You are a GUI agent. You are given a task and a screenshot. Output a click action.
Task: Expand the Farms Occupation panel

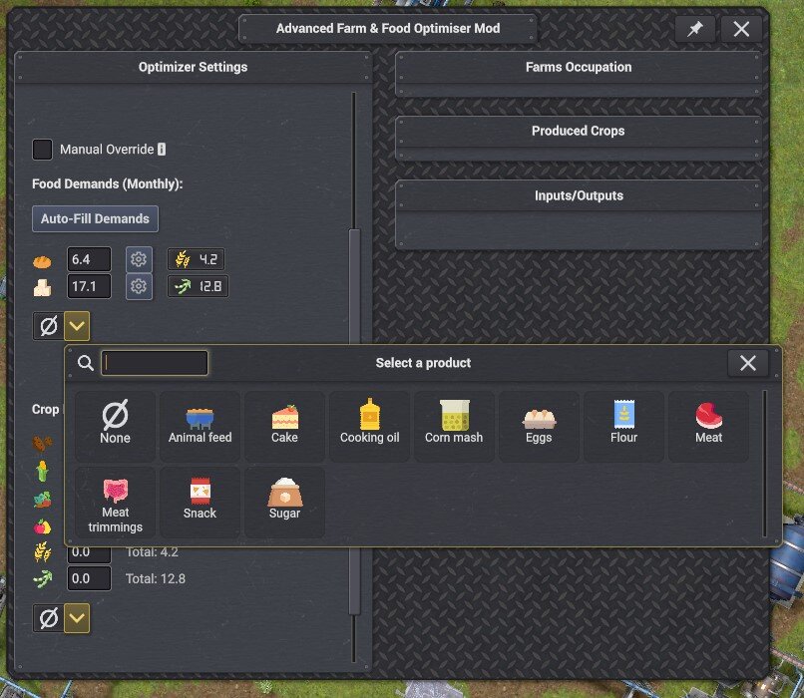pos(579,67)
